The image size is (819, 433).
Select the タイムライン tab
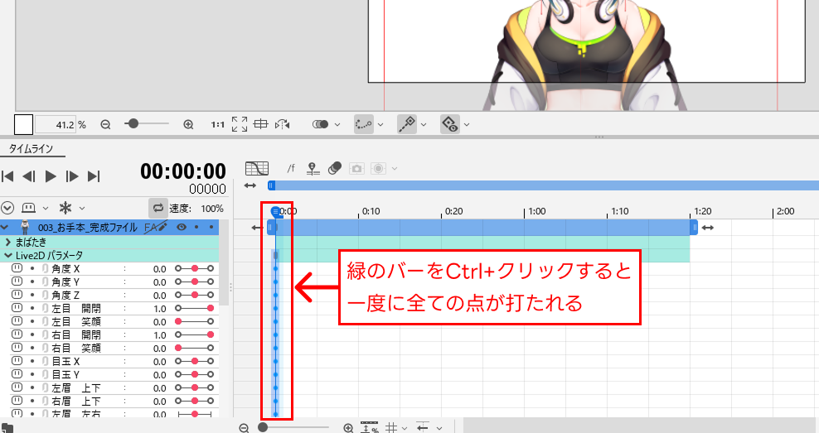click(31, 149)
